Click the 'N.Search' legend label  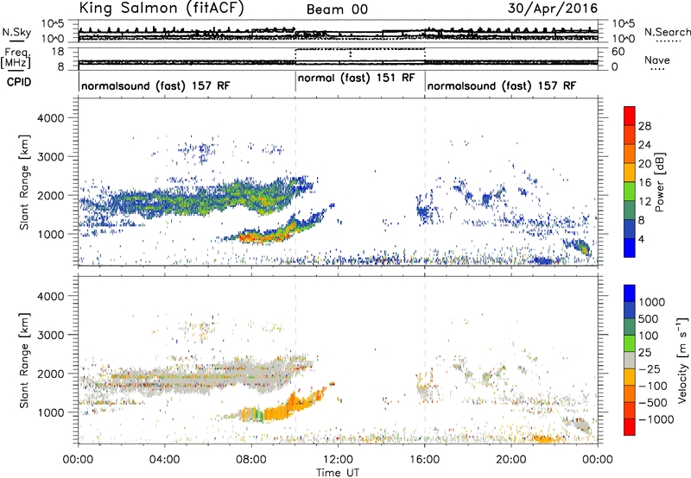click(x=667, y=32)
